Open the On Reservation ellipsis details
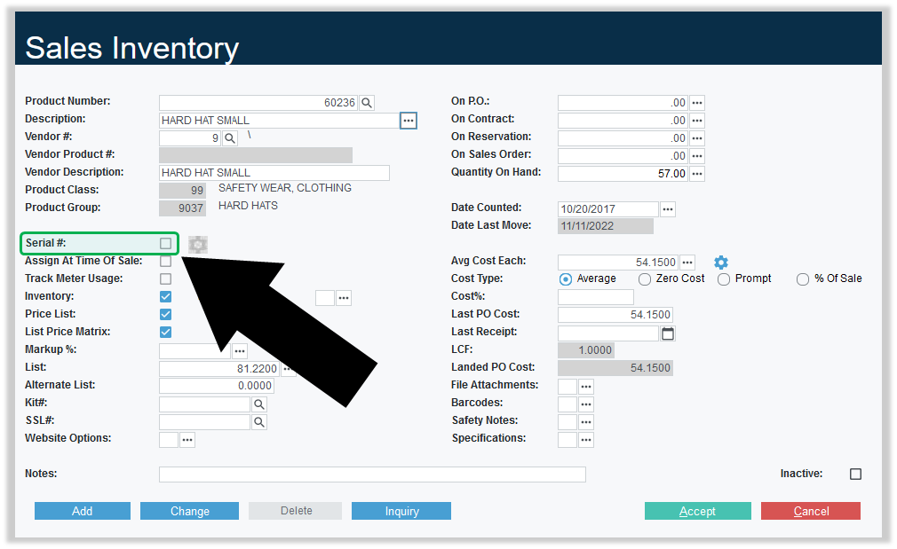897x549 pixels. pos(697,138)
